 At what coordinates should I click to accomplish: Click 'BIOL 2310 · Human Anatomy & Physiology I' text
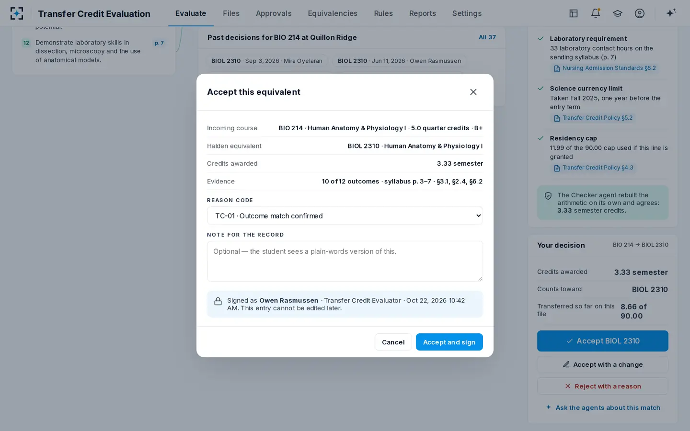point(415,146)
